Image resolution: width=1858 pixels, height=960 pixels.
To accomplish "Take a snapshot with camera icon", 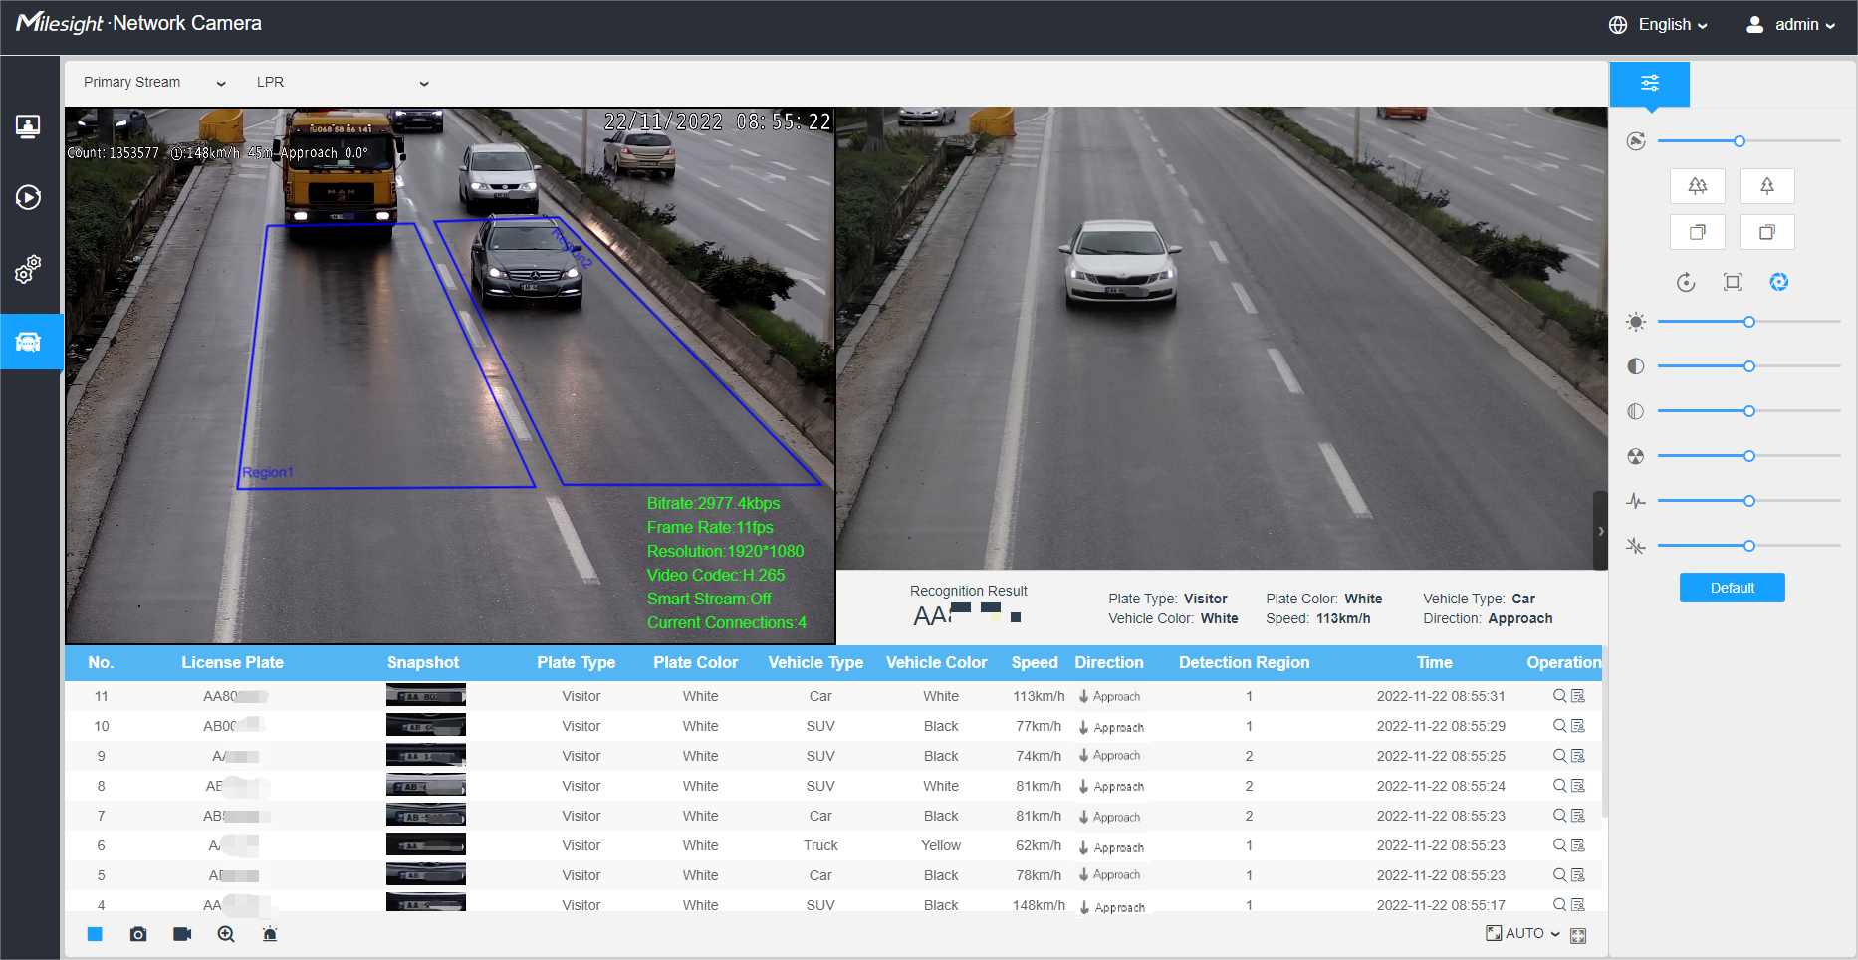I will point(138,934).
